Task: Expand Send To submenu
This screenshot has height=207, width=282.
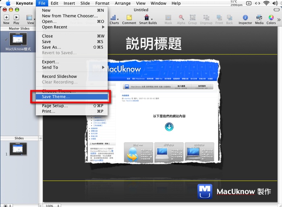Action: [72, 67]
